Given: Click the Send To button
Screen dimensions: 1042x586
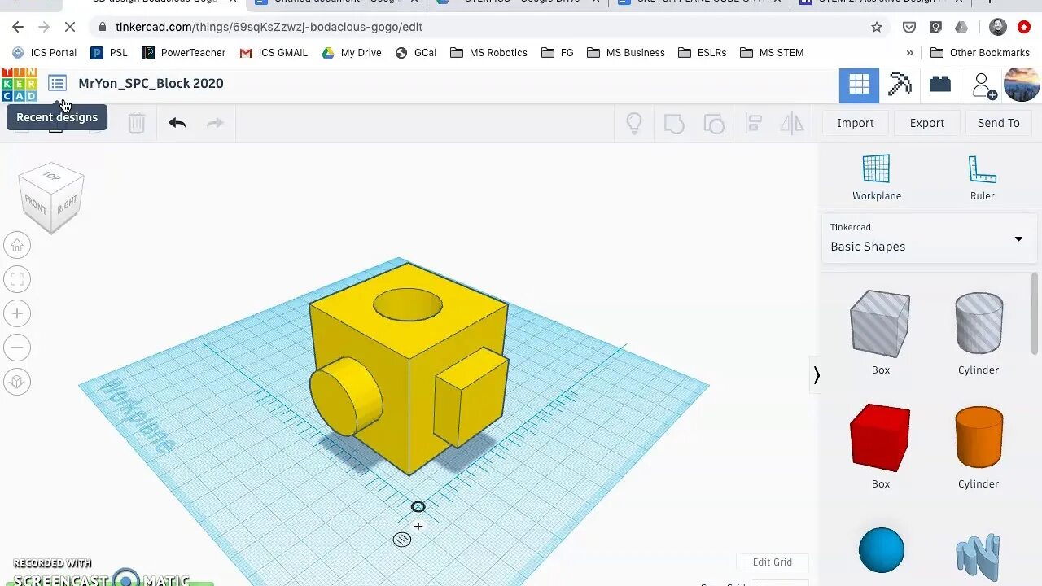Looking at the screenshot, I should coord(999,123).
